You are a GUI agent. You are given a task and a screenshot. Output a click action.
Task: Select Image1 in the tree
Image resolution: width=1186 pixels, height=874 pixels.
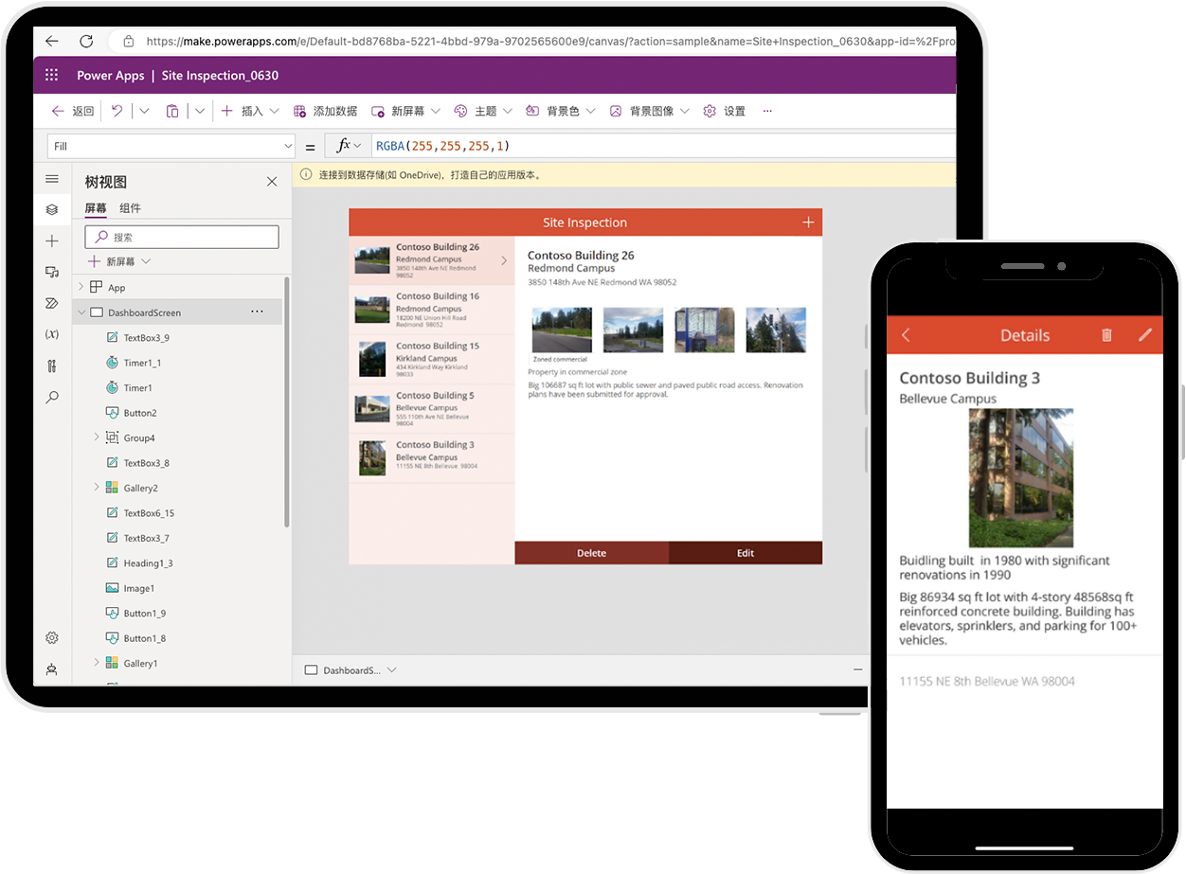(x=139, y=588)
